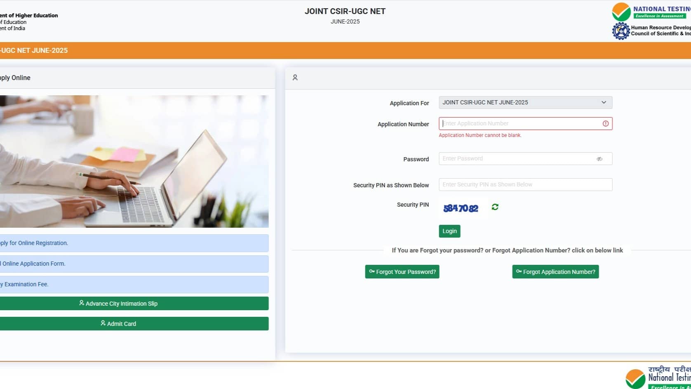
Task: Click the key icon on Forgot Your Password button
Action: 371,271
